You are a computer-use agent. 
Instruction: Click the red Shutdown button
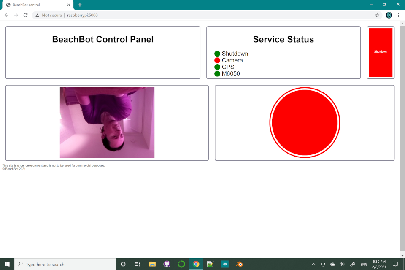(381, 52)
